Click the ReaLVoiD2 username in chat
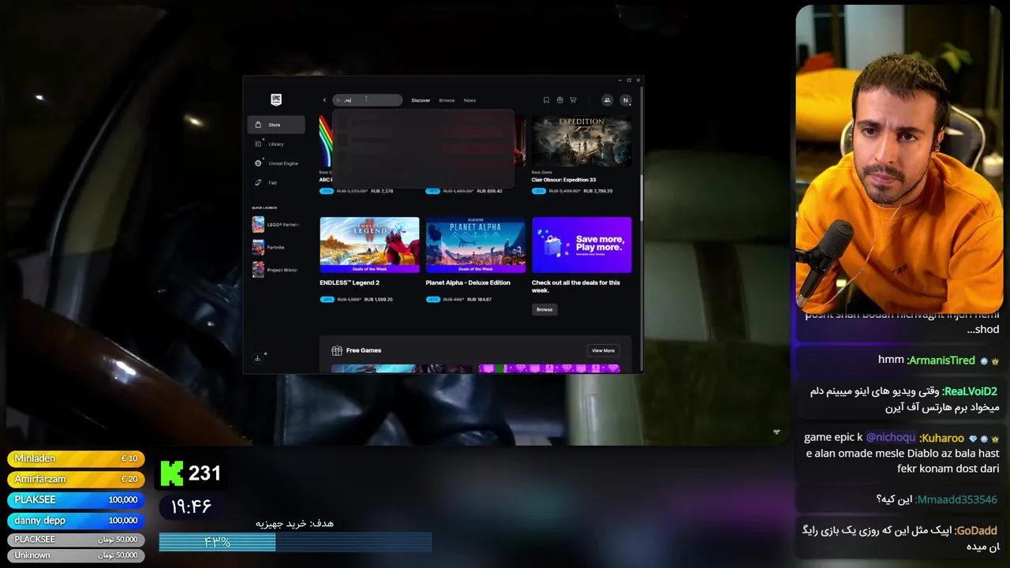This screenshot has width=1010, height=568. [x=970, y=390]
